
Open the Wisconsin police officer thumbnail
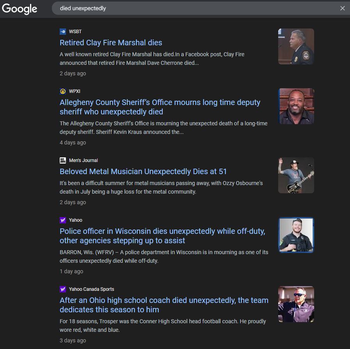pos(296,235)
